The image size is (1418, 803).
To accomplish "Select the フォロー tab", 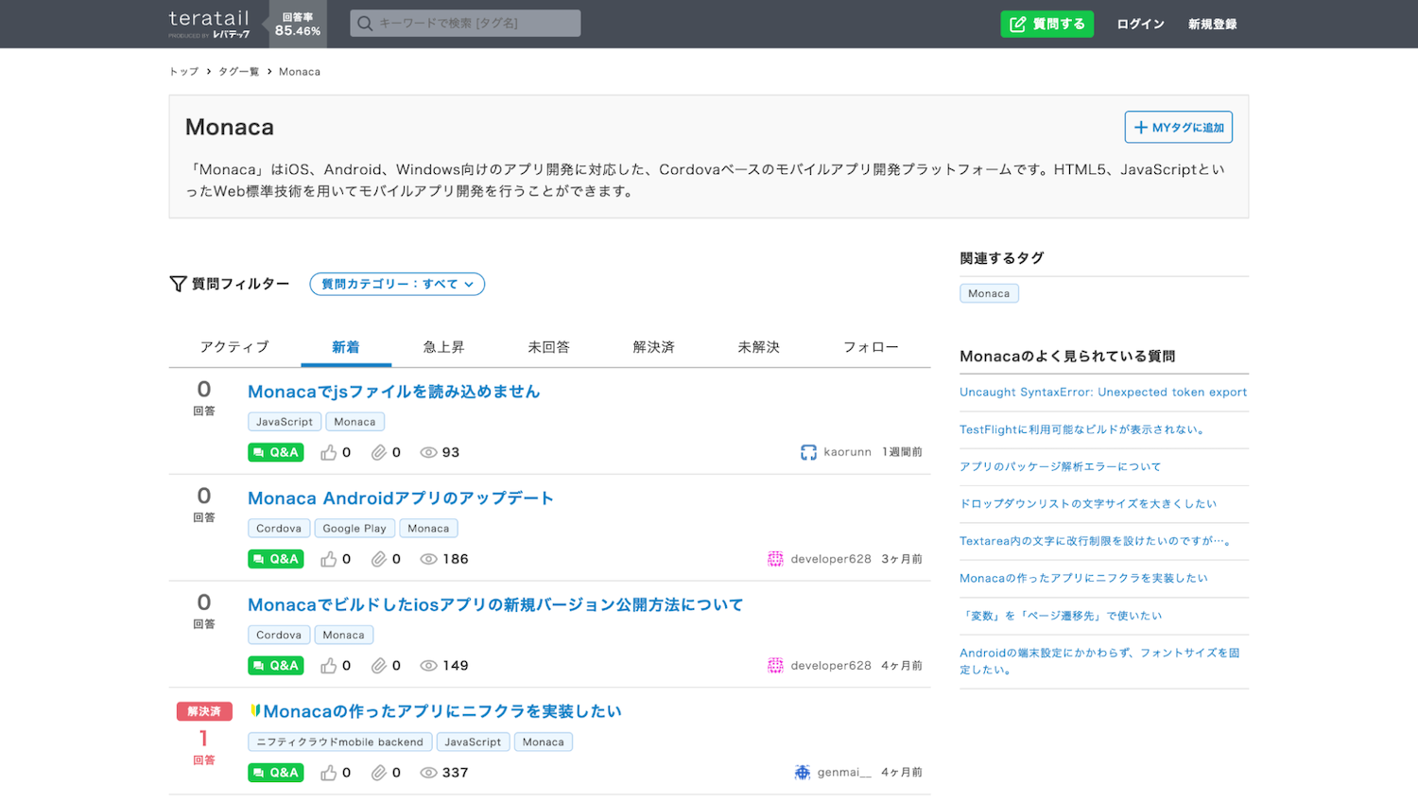I will [871, 347].
